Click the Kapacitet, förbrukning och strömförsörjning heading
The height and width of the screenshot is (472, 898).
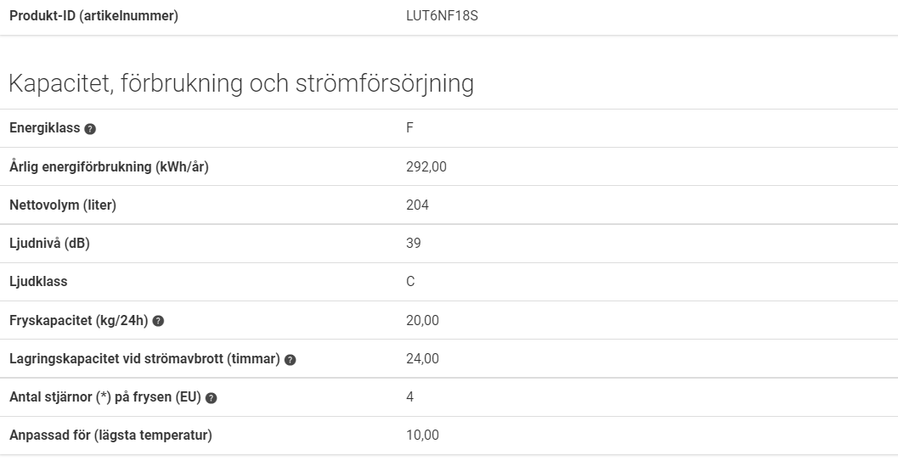point(241,83)
